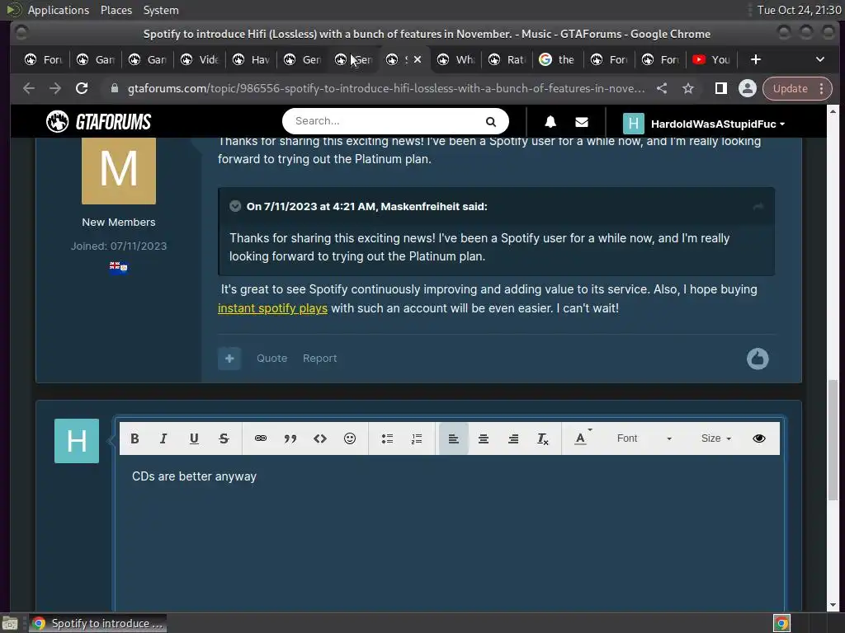This screenshot has height=633, width=845.
Task: Switch to the Google 'the' tab
Action: click(x=557, y=59)
